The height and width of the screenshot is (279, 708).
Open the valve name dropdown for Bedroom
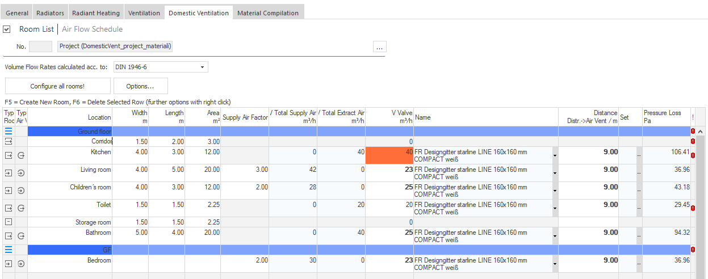(555, 264)
